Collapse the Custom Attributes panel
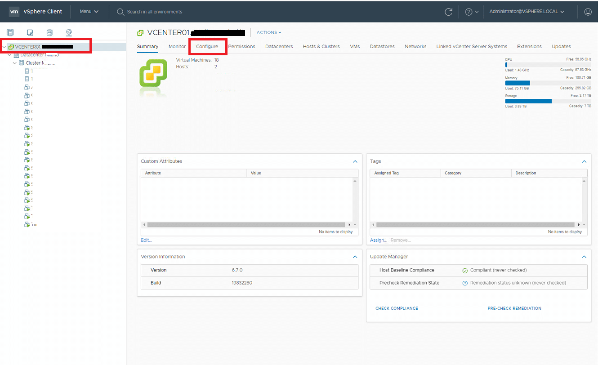The image size is (598, 365). click(x=355, y=161)
